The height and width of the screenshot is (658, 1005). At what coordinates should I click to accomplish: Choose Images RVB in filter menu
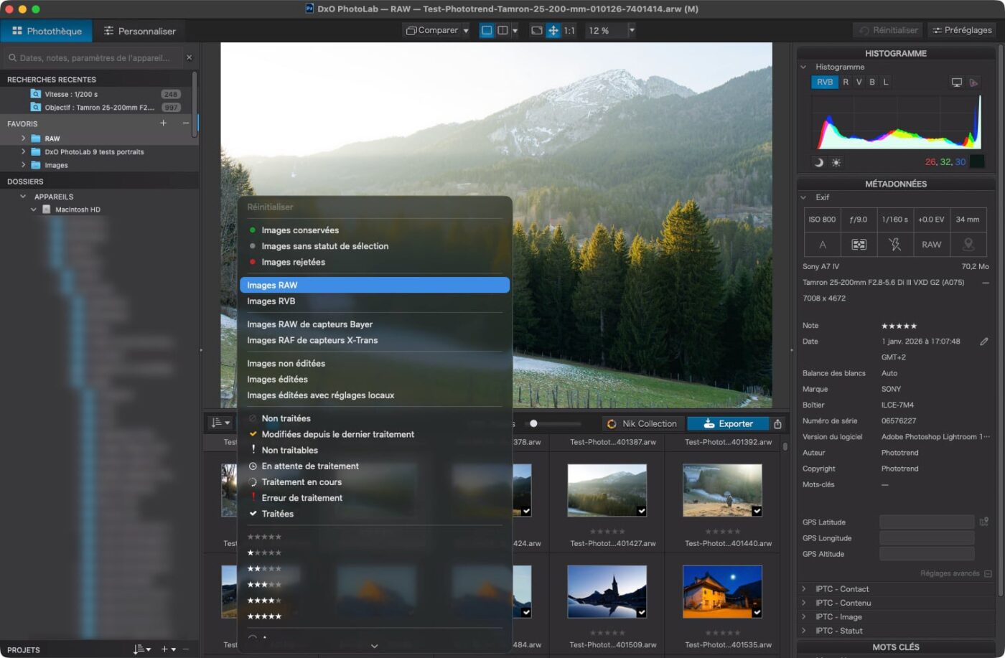(x=271, y=301)
